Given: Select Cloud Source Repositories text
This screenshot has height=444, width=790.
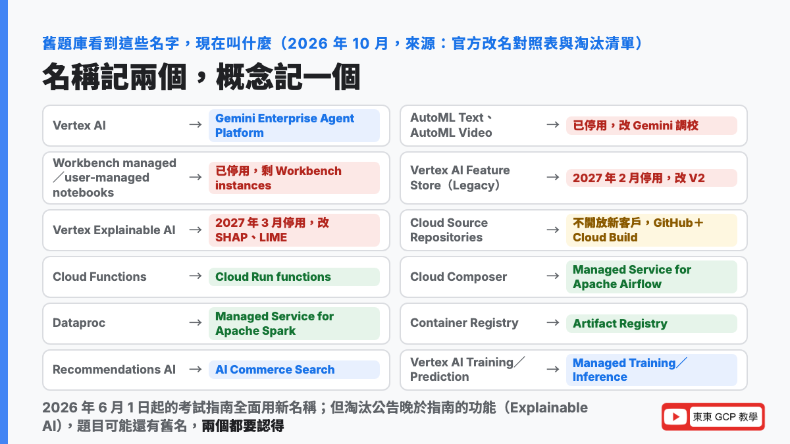Looking at the screenshot, I should point(449,230).
